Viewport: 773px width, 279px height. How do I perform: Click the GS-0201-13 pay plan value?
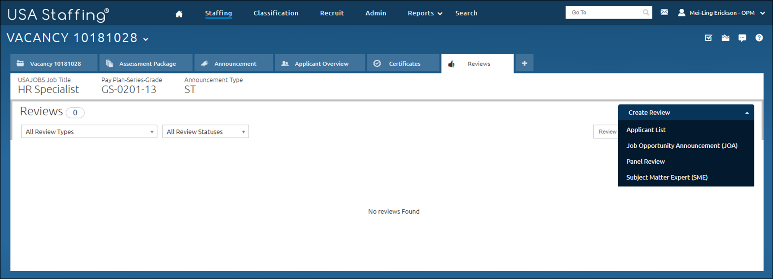129,90
